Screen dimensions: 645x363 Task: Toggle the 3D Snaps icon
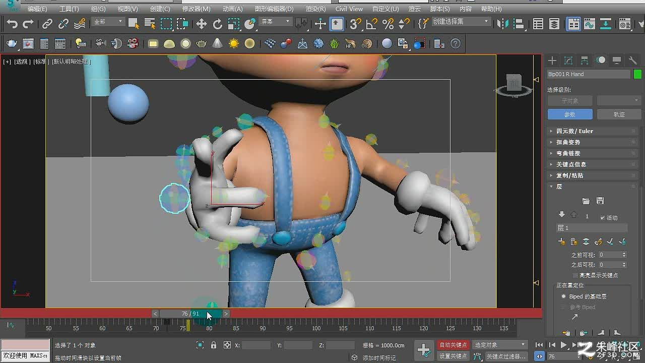tap(356, 24)
